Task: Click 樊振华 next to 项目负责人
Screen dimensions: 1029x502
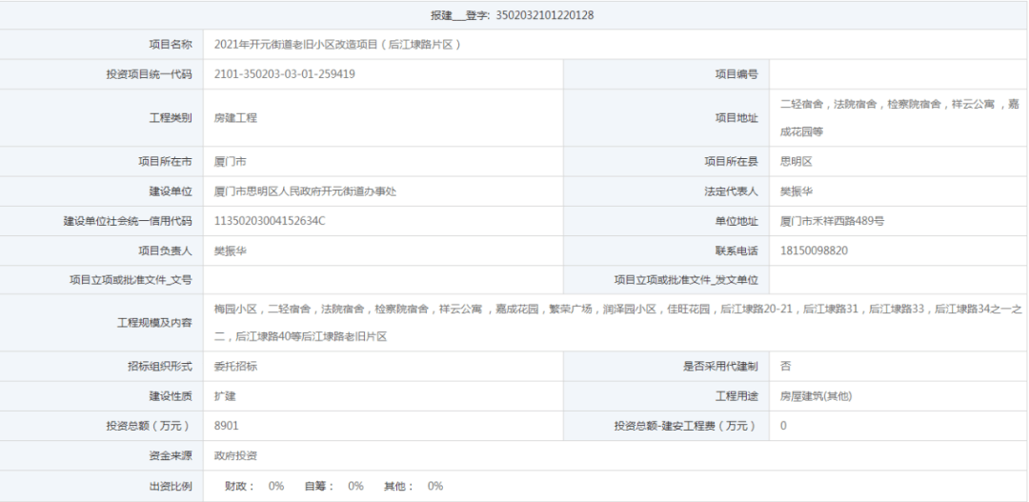Action: 231,251
